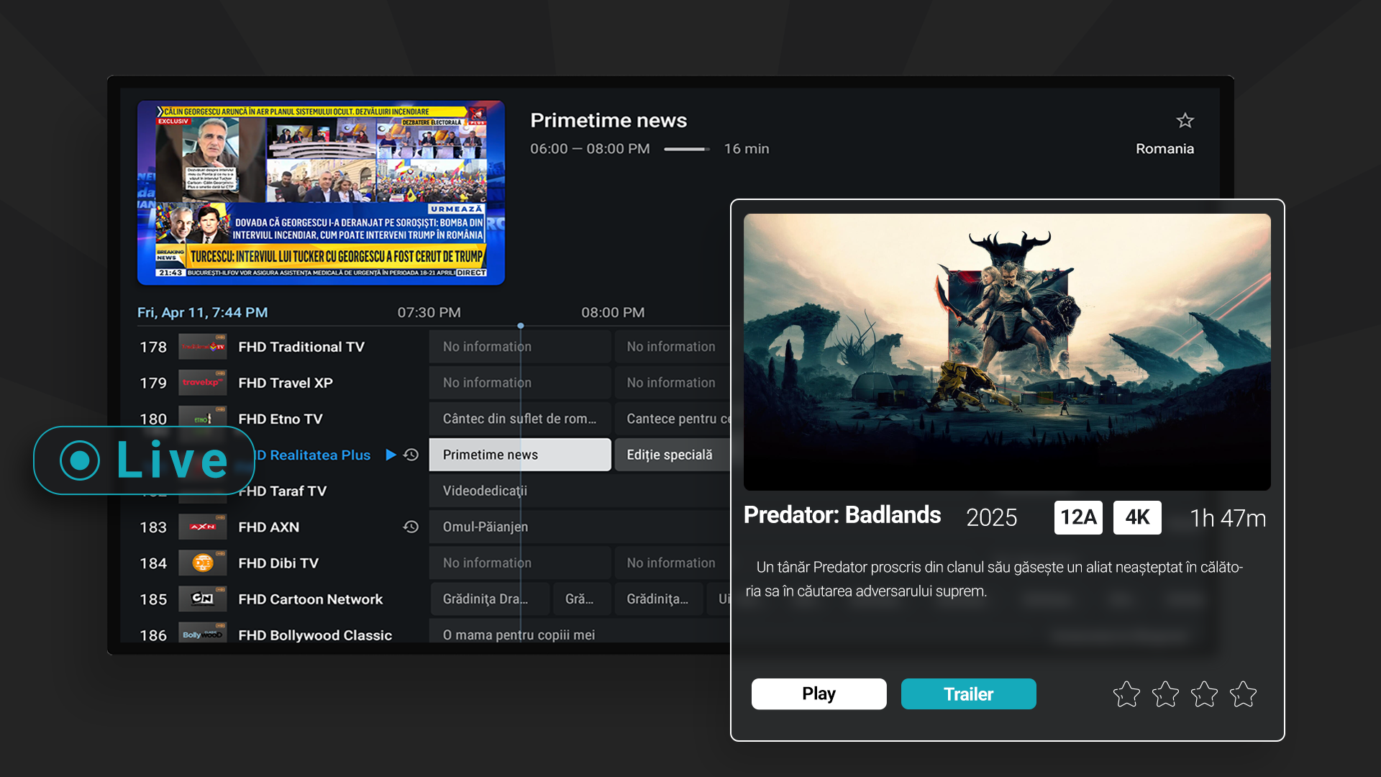This screenshot has width=1381, height=777.
Task: Click the favorite star icon above Romania
Action: pos(1185,121)
